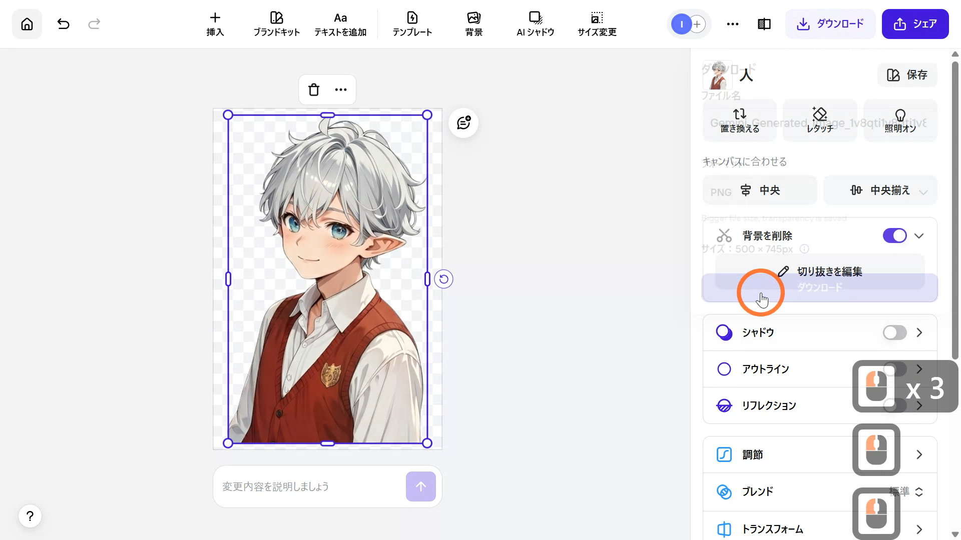Select the リフレクション row label
The height and width of the screenshot is (540, 961).
(769, 405)
